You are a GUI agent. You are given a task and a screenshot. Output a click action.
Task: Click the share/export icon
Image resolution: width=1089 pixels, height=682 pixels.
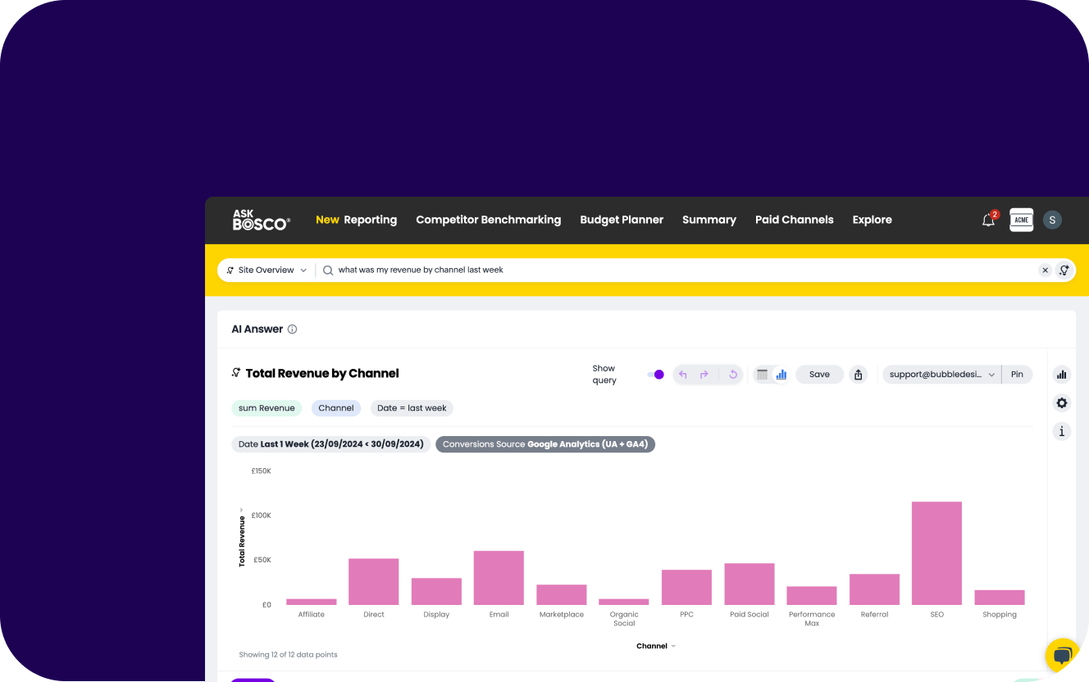858,375
